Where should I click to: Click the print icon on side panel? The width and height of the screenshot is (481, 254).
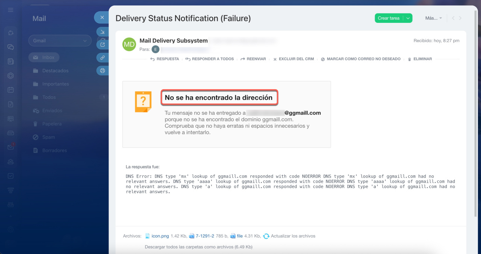coord(102,70)
